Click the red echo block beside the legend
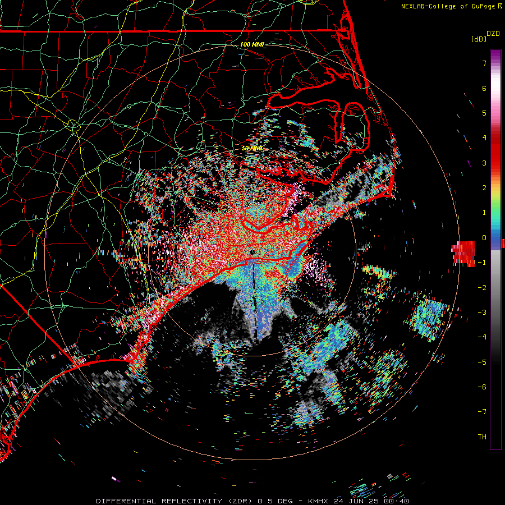This screenshot has width=505, height=505. pyautogui.click(x=464, y=254)
